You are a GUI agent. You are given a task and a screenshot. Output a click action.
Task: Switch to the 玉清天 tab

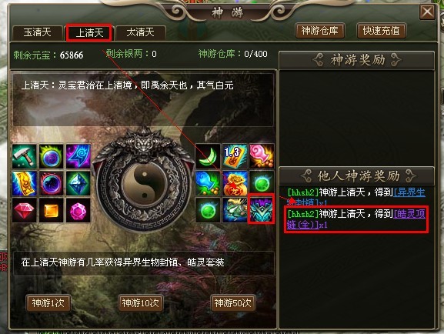pyautogui.click(x=38, y=32)
